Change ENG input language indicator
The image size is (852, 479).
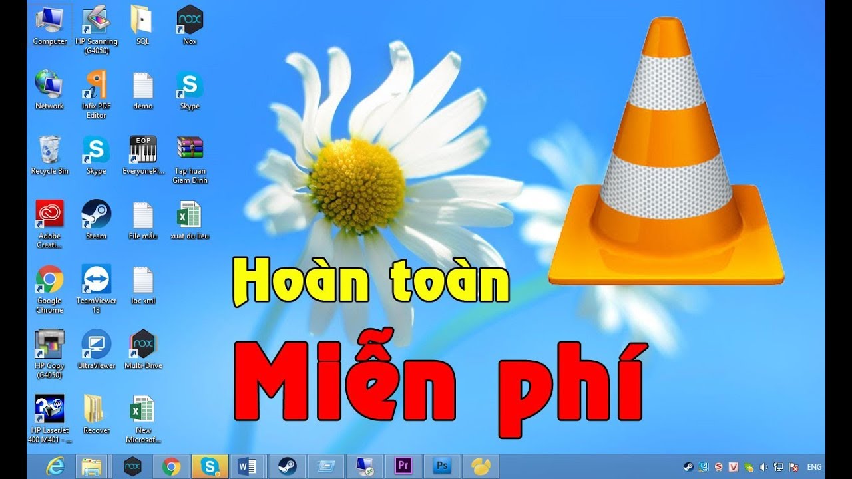coord(814,467)
